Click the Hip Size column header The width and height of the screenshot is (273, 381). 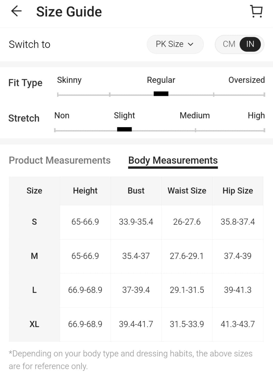click(238, 191)
